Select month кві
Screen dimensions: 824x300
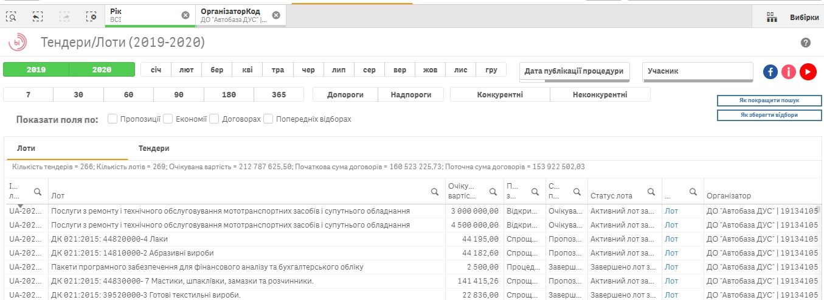pos(247,70)
